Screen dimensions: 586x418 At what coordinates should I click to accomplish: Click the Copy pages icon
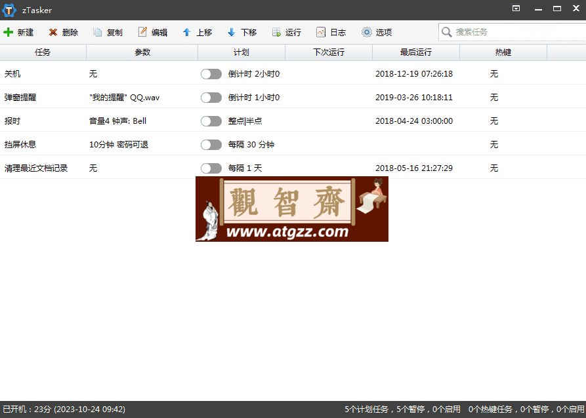click(98, 33)
